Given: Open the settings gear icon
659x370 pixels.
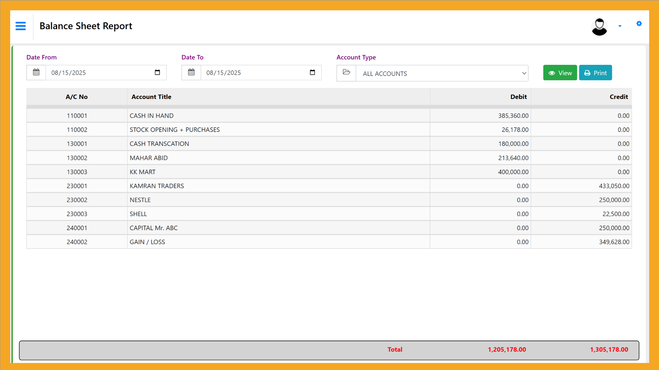Looking at the screenshot, I should (x=639, y=24).
